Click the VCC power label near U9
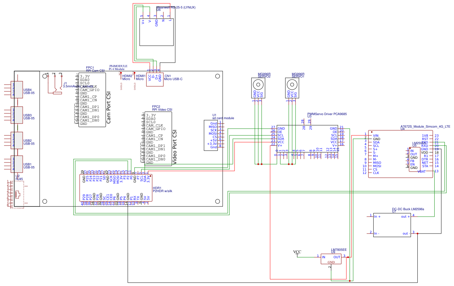The image size is (454, 286). tap(297, 251)
